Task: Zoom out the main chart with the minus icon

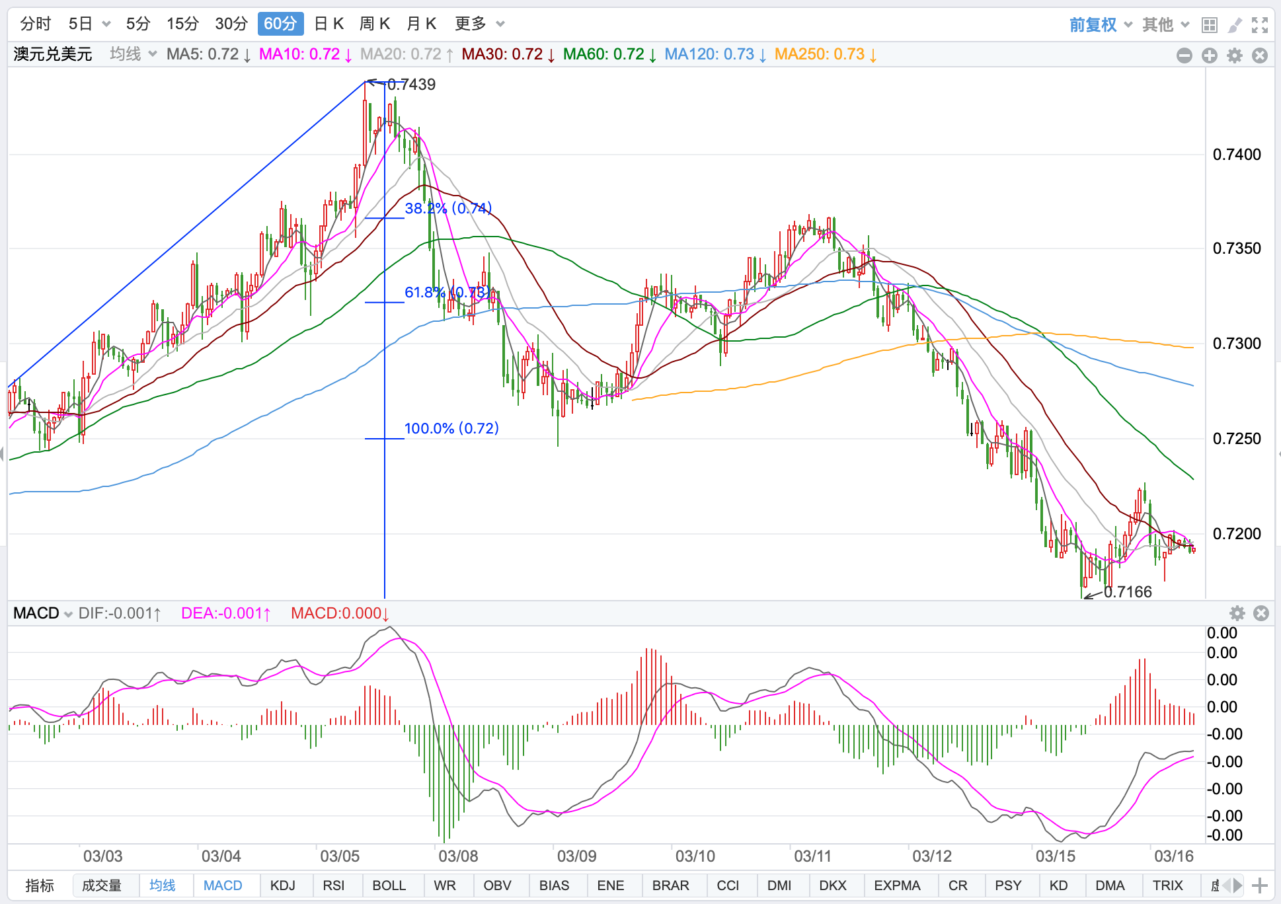Action: (1184, 56)
